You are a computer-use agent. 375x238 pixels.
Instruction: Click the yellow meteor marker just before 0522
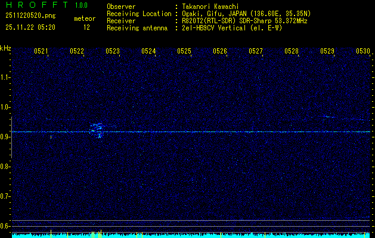click(68, 234)
